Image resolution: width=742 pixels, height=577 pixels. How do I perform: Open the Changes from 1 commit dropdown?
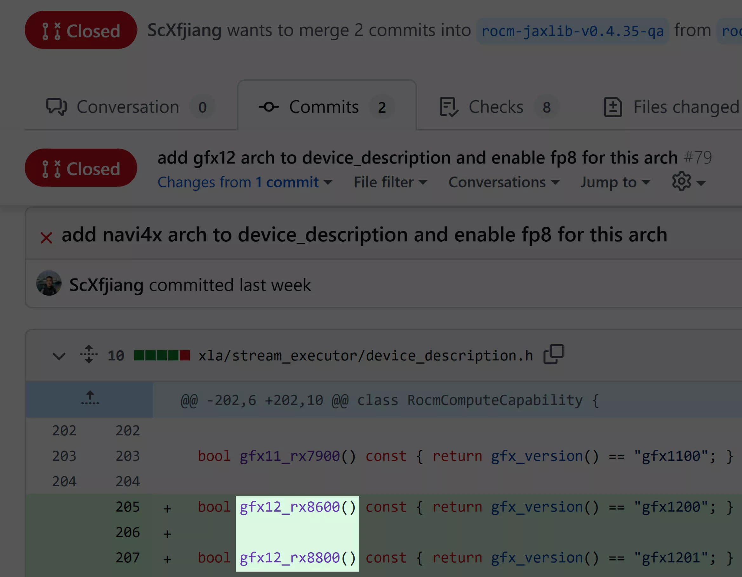pos(244,183)
